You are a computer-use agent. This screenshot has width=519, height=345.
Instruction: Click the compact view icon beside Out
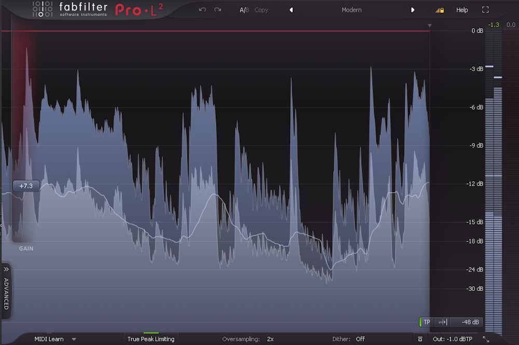click(x=420, y=339)
